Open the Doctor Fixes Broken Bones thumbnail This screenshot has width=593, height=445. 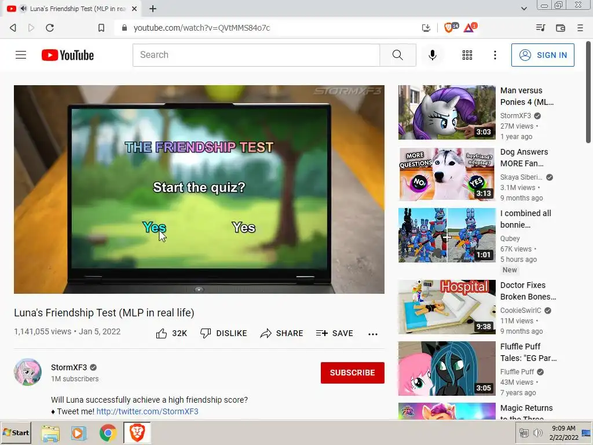pos(446,307)
